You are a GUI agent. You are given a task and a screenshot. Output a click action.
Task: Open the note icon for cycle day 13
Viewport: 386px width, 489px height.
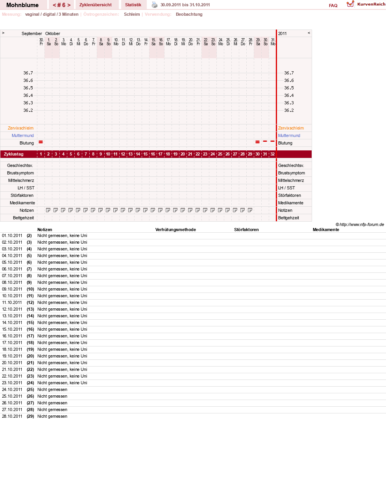point(131,210)
